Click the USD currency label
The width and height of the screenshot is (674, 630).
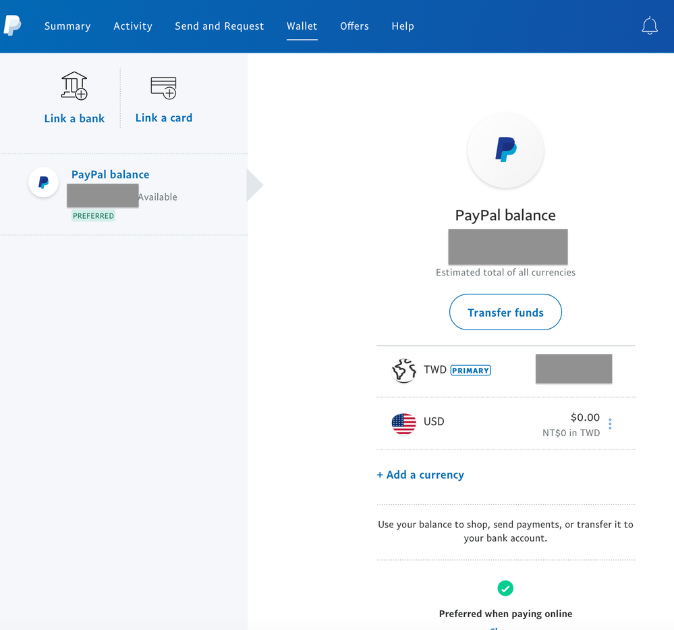click(x=434, y=421)
